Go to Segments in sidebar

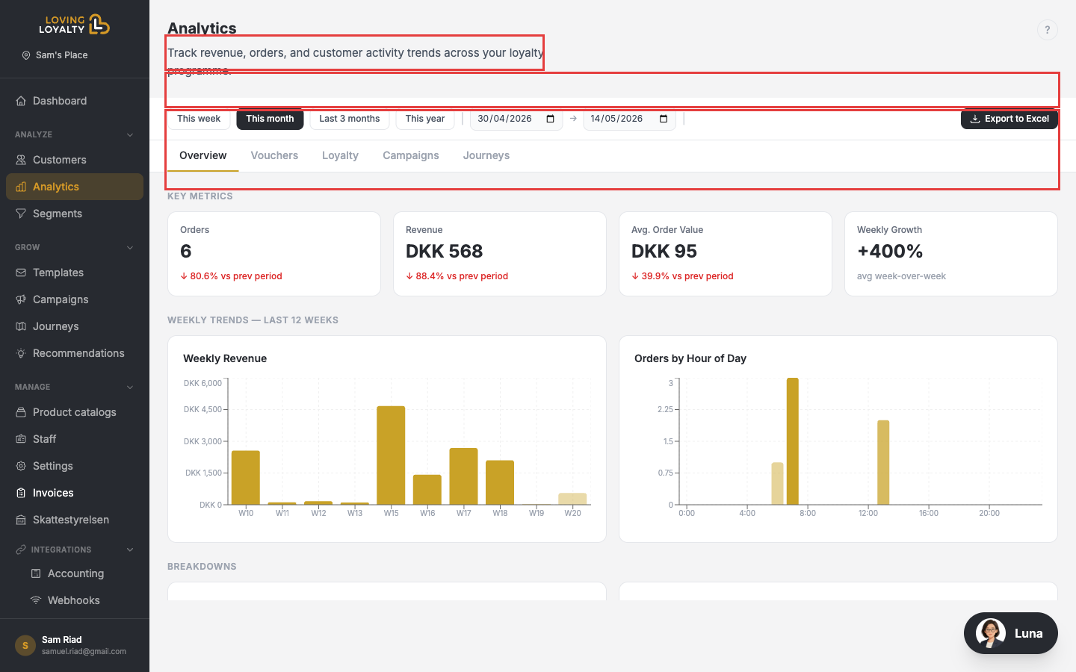coord(75,214)
